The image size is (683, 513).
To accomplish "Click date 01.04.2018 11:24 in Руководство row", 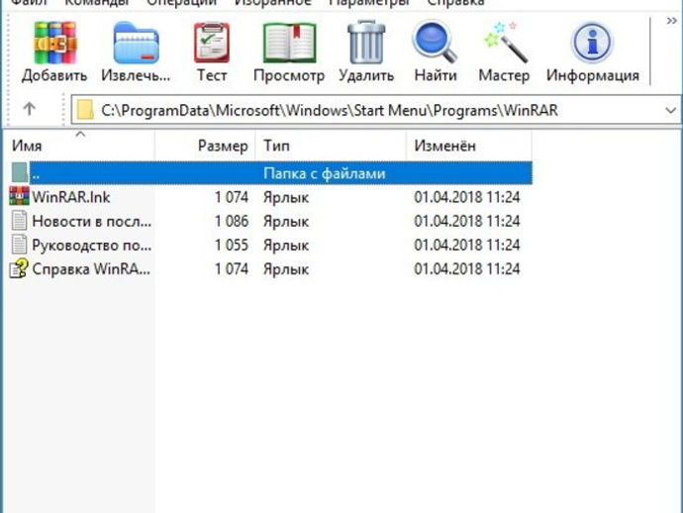I will pos(467,245).
